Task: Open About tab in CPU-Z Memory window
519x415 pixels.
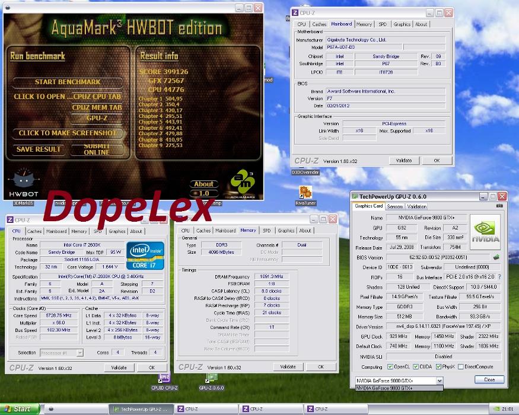Action: [x=305, y=231]
